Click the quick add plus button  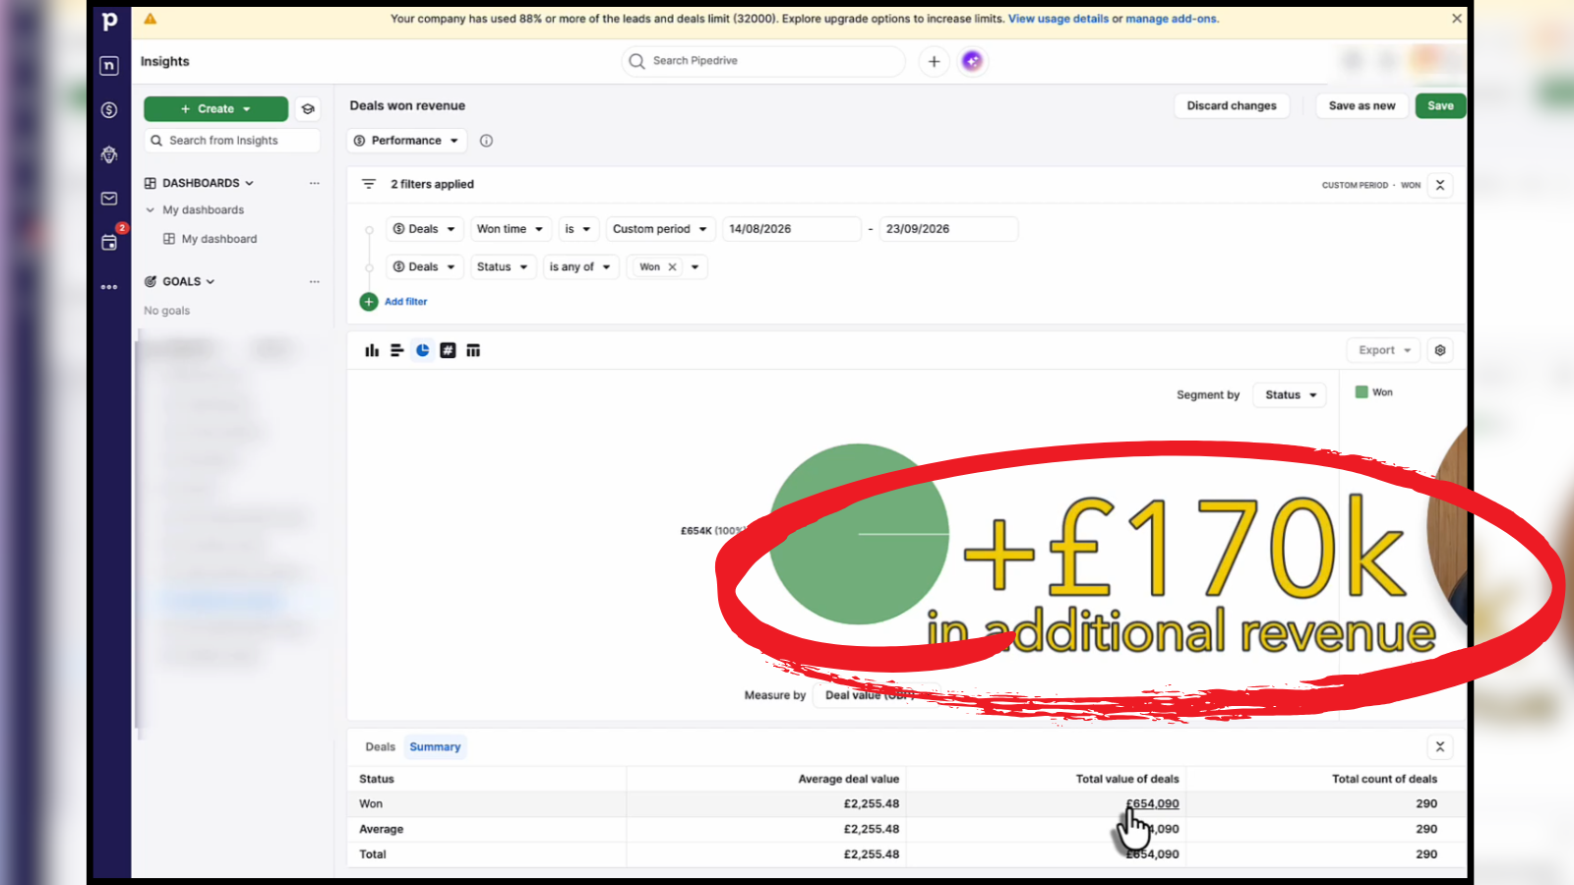(934, 61)
